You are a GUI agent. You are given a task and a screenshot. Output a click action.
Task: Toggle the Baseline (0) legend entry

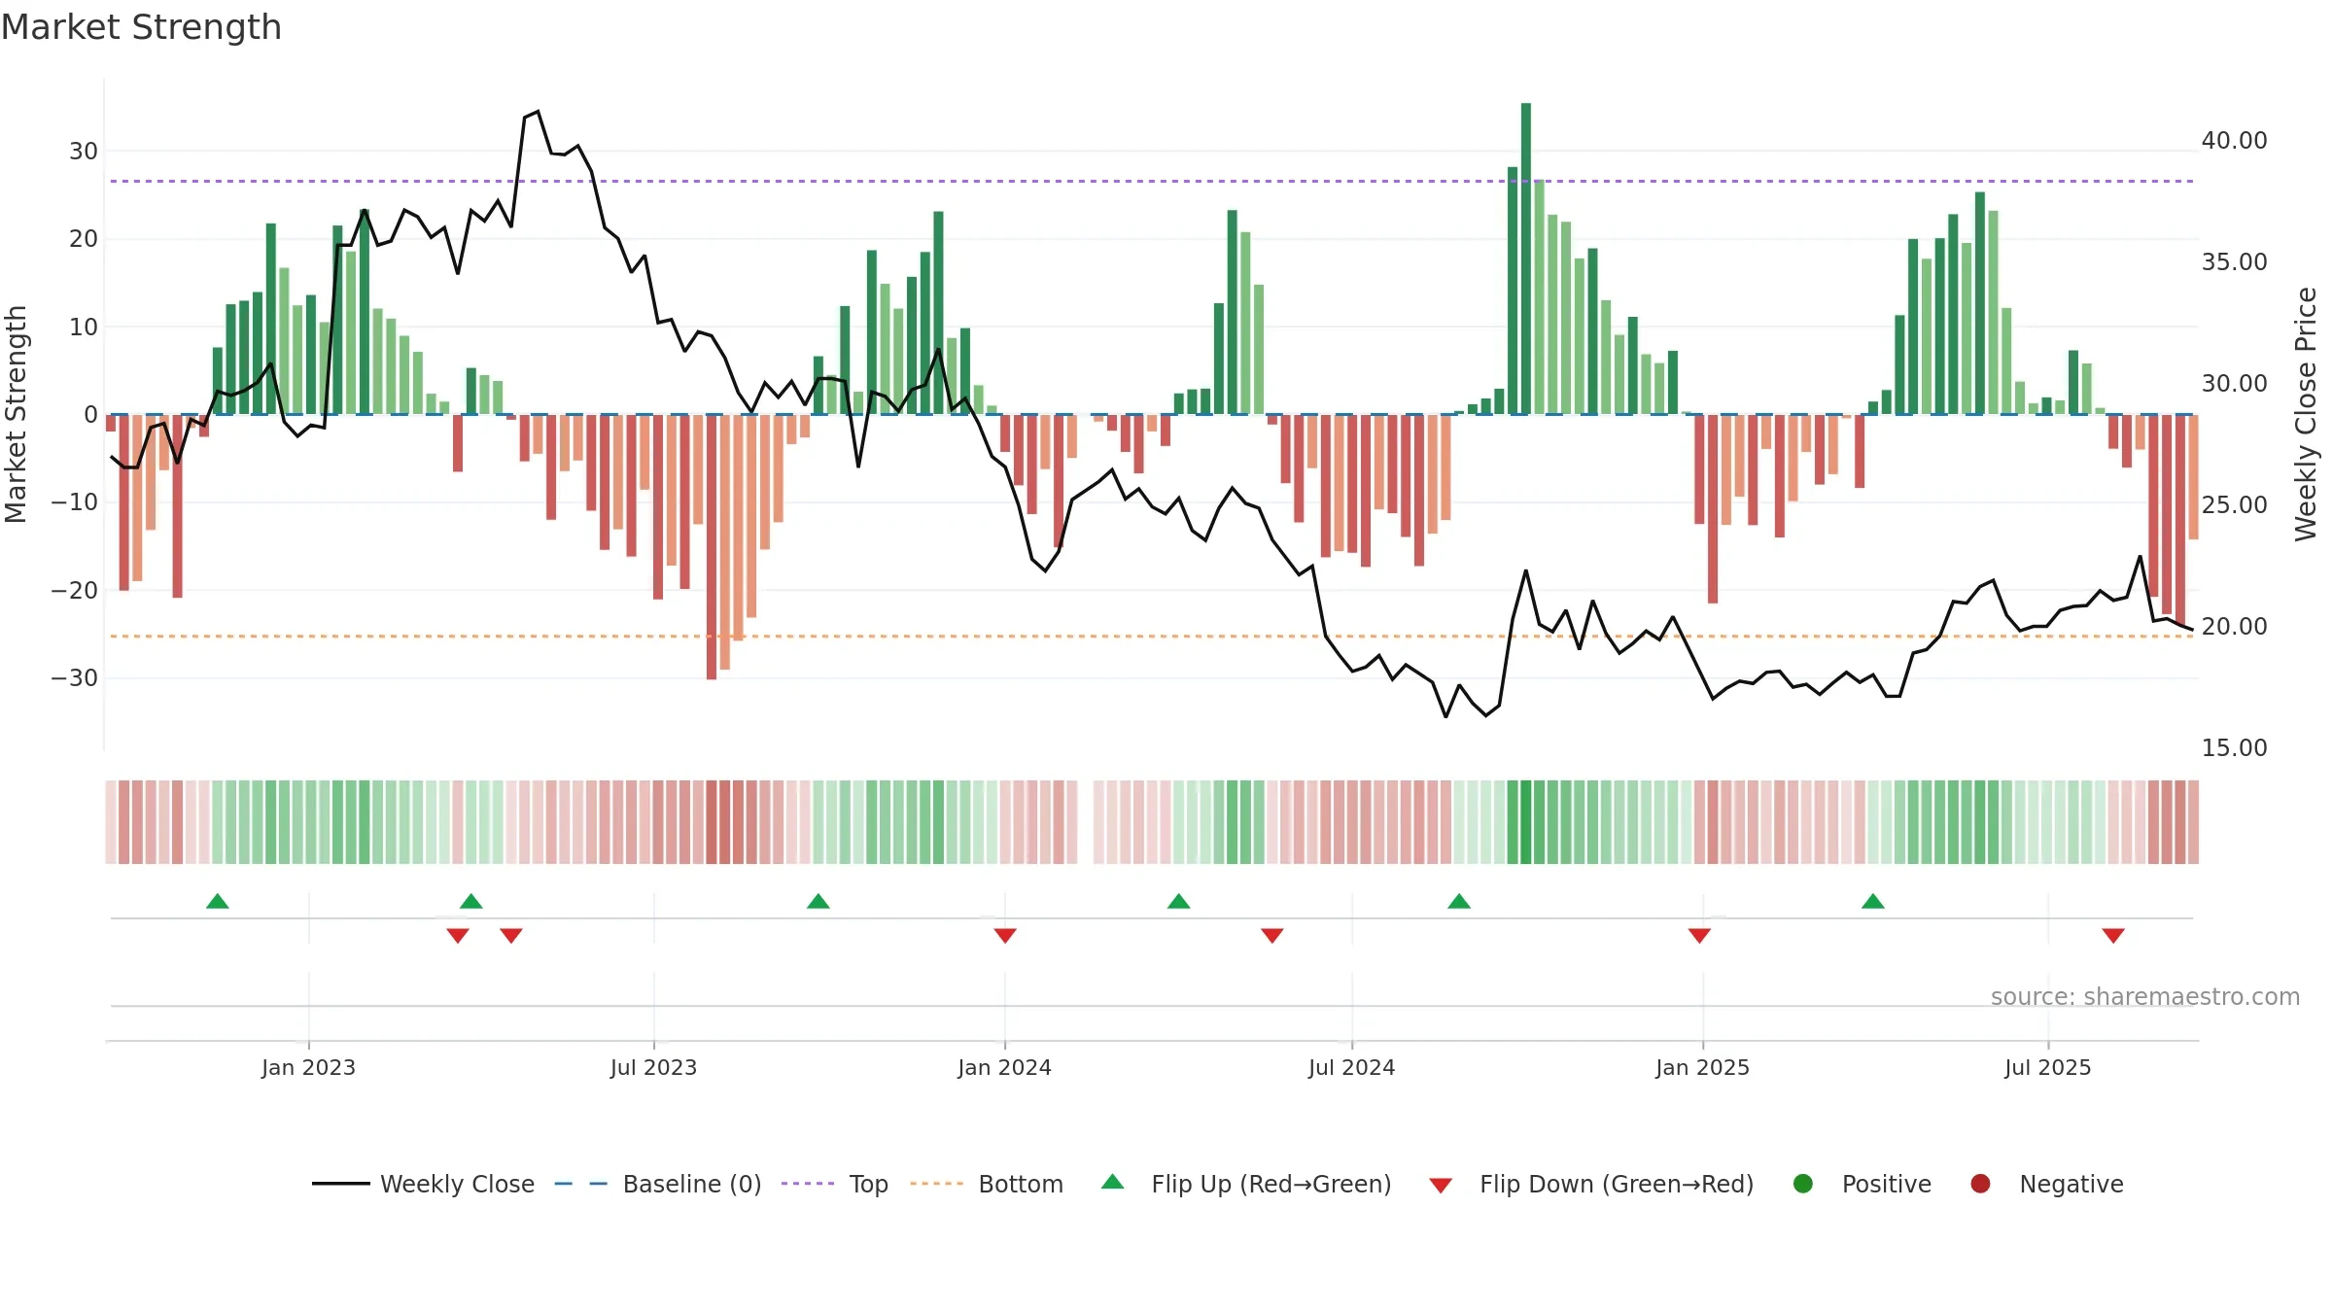(x=692, y=1184)
